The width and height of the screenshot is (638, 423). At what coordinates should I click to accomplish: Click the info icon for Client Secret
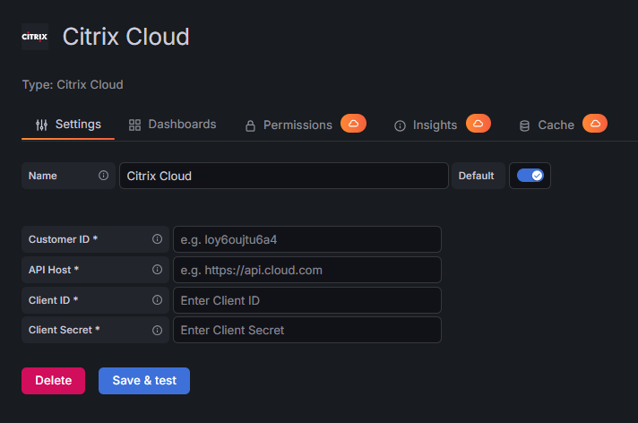click(x=157, y=330)
